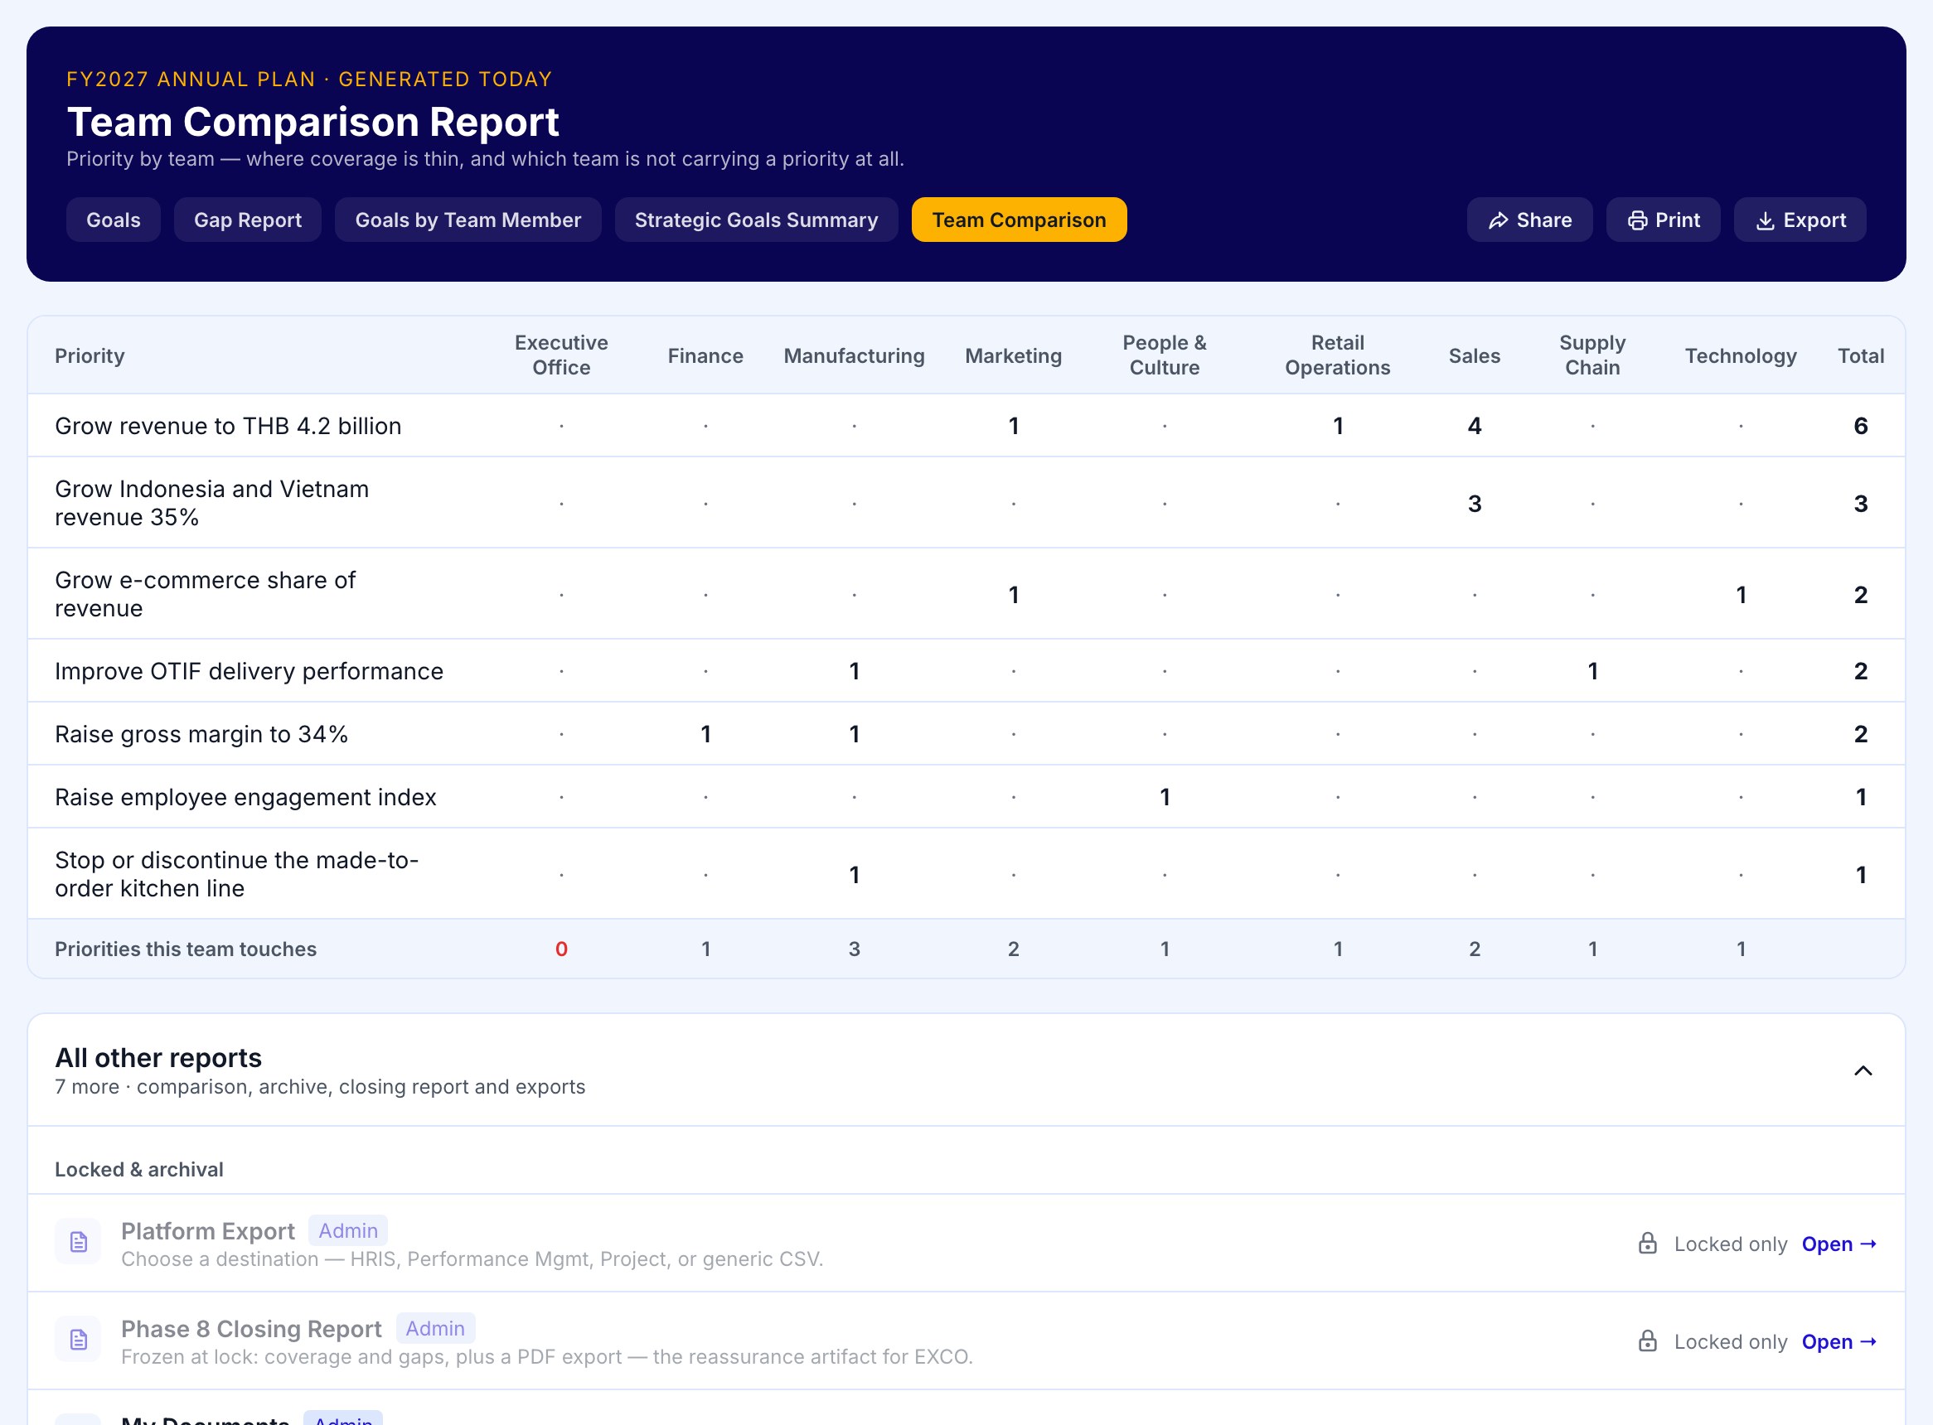Click the Manufacturing column header
1933x1425 pixels.
pyautogui.click(x=854, y=355)
